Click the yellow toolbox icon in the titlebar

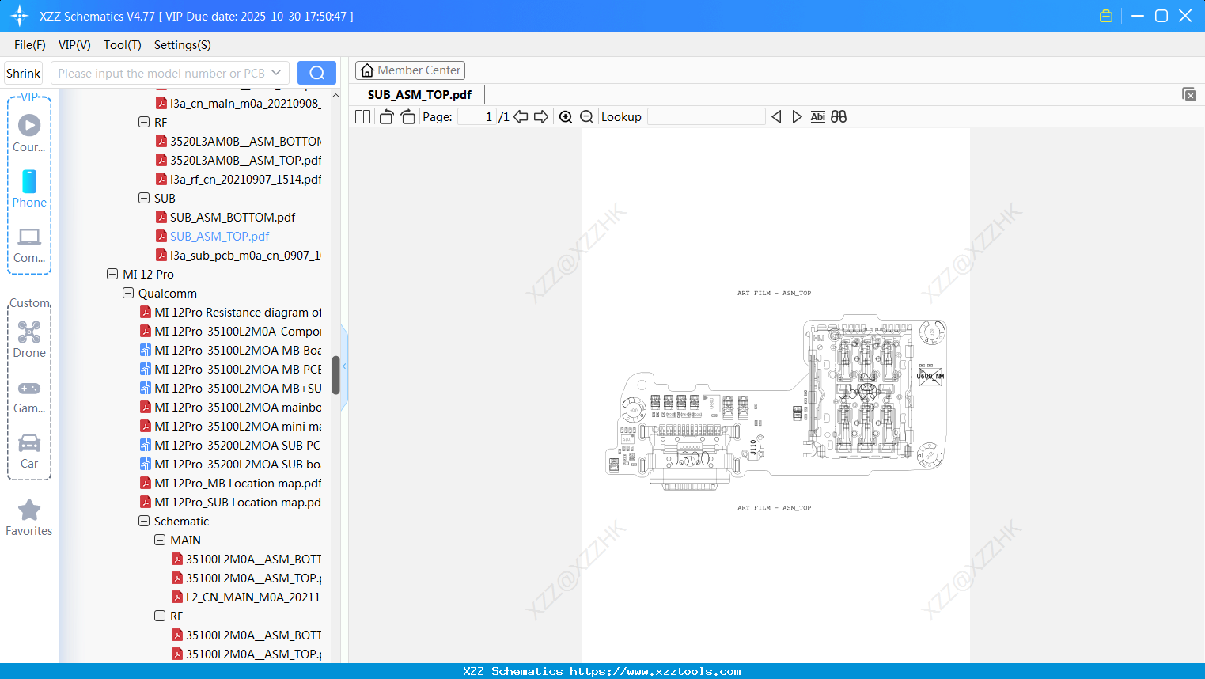pyautogui.click(x=1105, y=15)
